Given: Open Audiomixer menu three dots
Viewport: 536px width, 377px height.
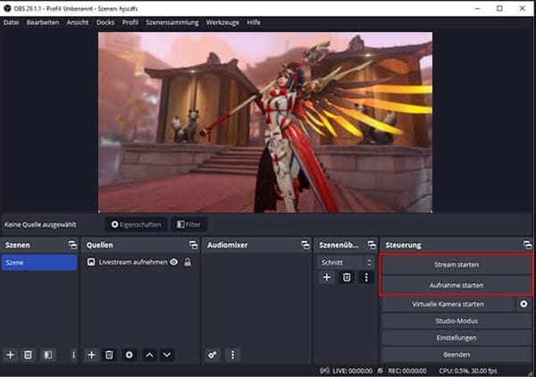Looking at the screenshot, I should [x=232, y=355].
